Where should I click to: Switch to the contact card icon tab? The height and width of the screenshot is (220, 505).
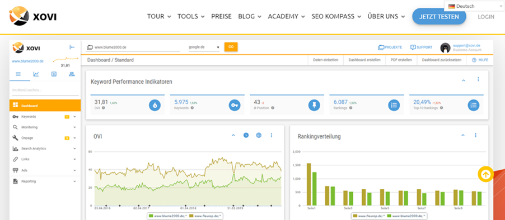click(54, 74)
